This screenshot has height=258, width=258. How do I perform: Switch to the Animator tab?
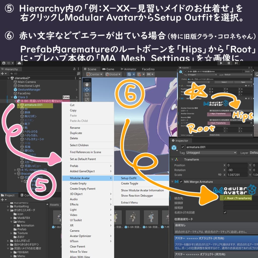(128, 69)
